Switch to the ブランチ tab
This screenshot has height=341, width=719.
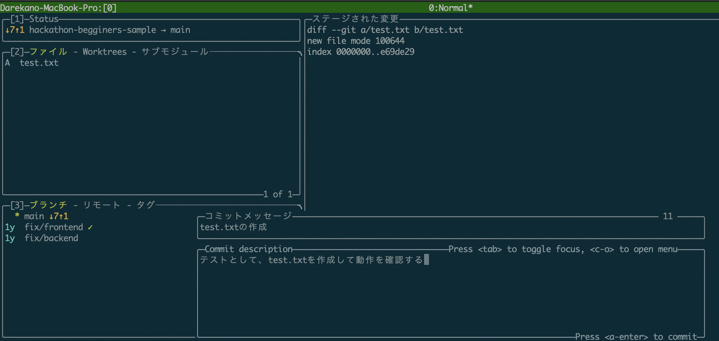tap(48, 205)
